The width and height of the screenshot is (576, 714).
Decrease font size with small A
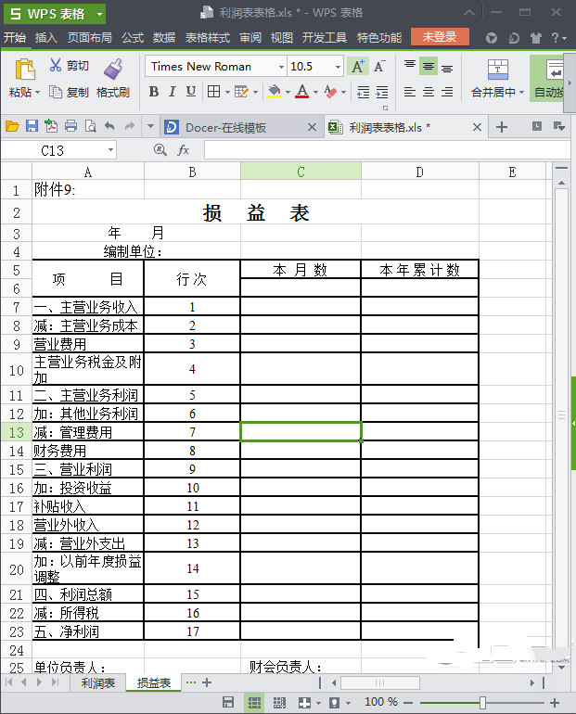click(378, 67)
